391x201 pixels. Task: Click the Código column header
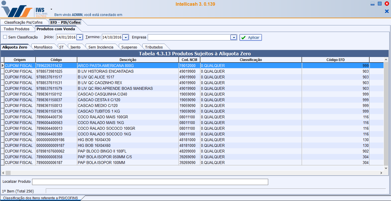[56, 60]
